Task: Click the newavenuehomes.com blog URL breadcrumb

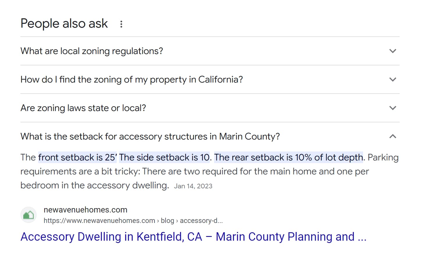Action: 133,221
